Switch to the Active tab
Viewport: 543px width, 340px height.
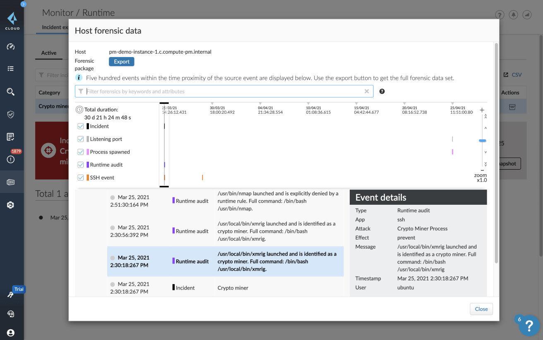pyautogui.click(x=48, y=53)
